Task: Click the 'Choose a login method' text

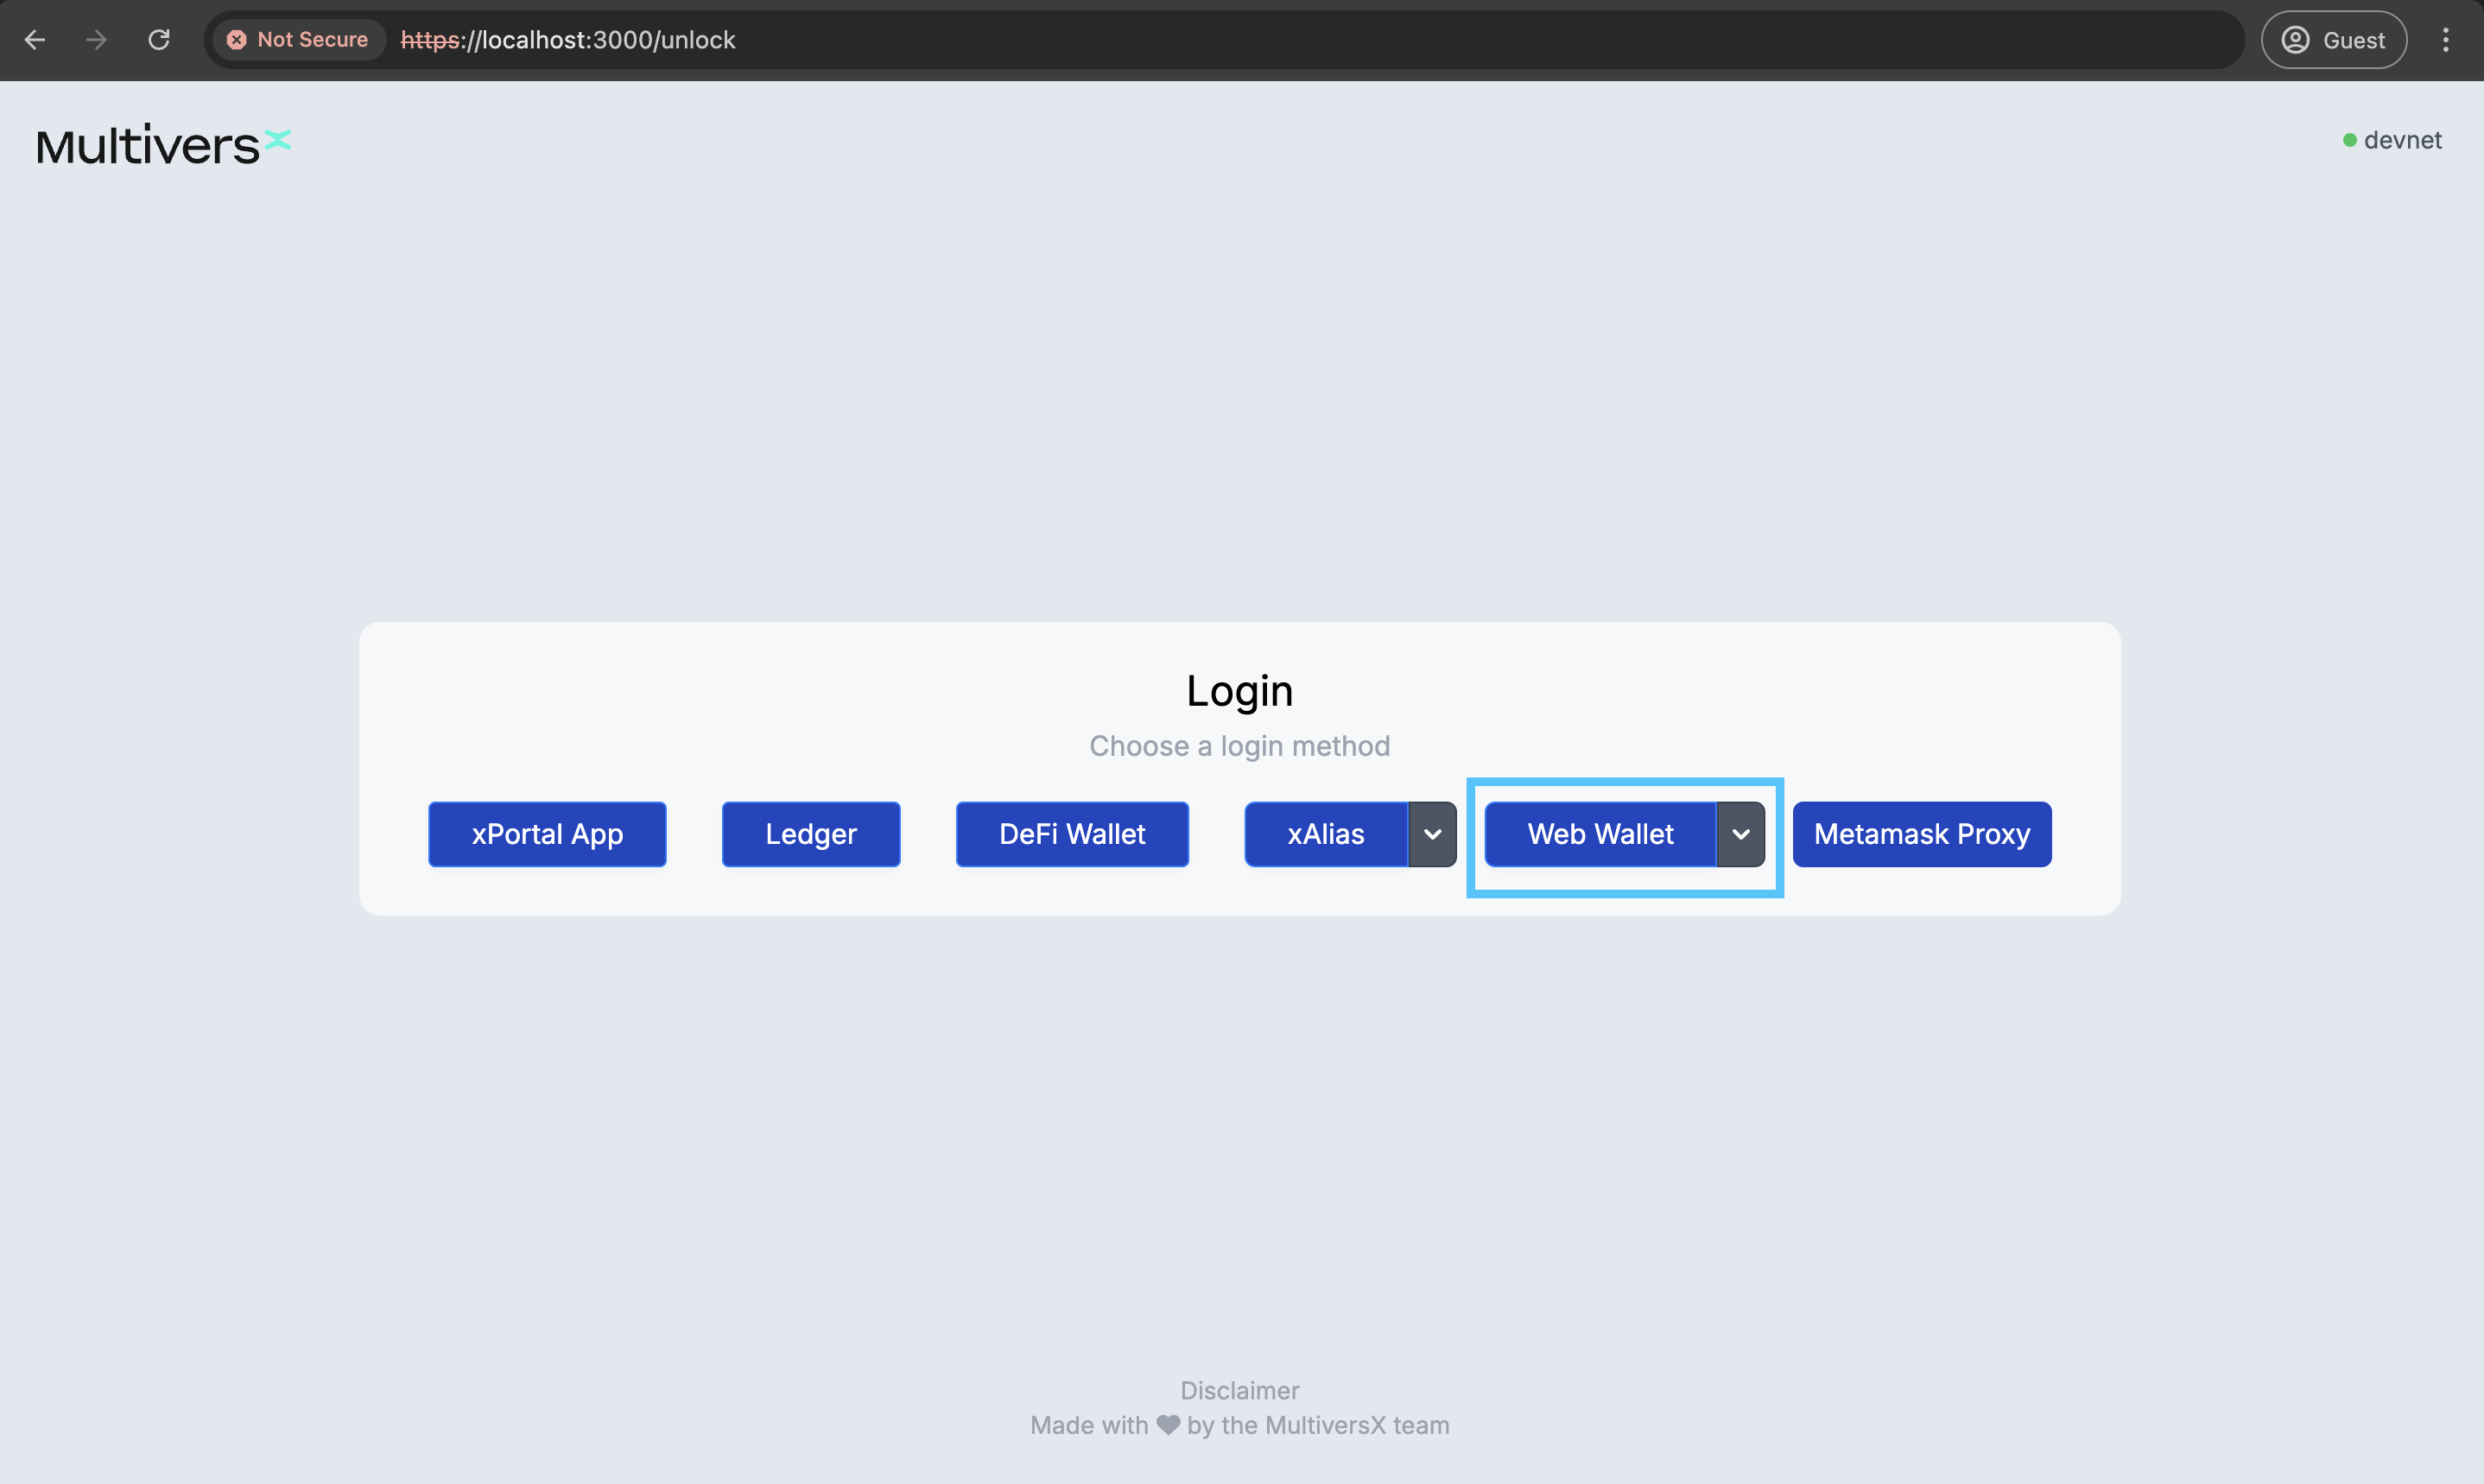Action: tap(1239, 746)
